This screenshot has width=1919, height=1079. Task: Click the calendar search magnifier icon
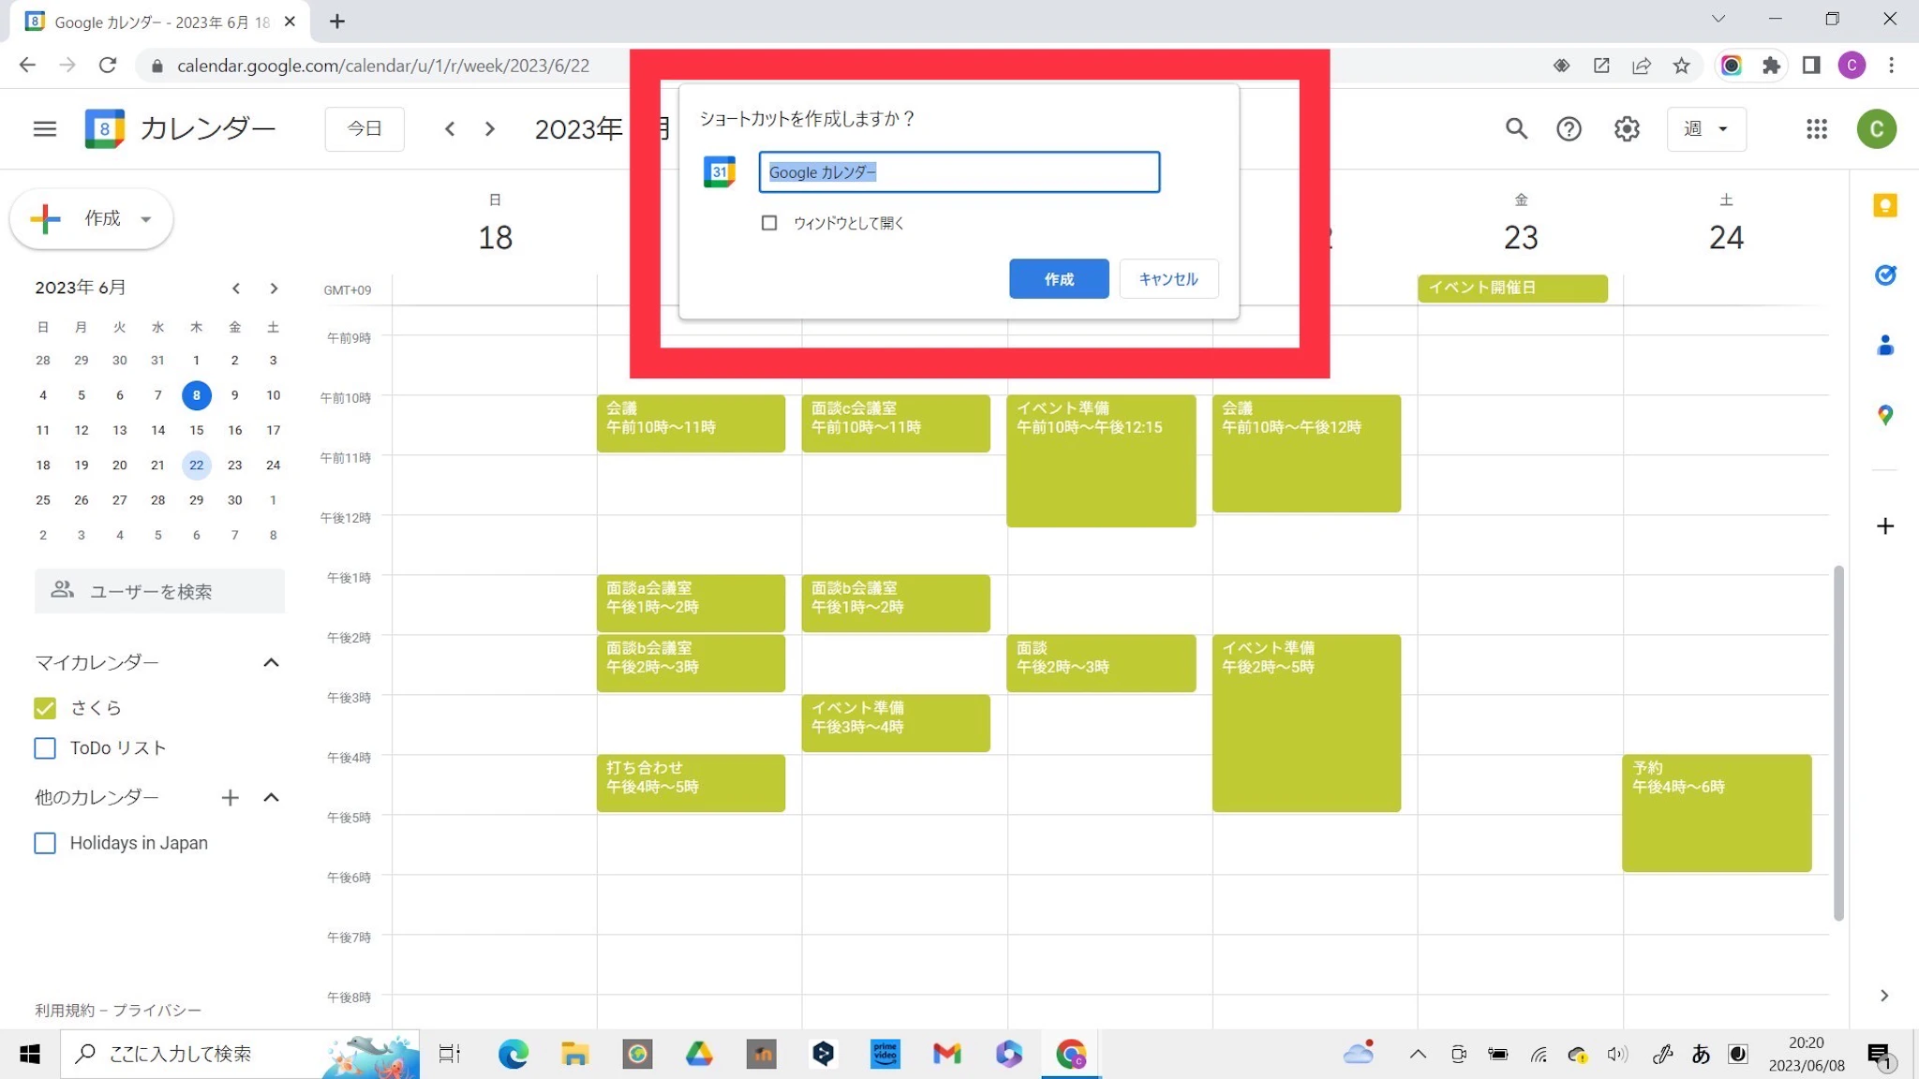1516,129
